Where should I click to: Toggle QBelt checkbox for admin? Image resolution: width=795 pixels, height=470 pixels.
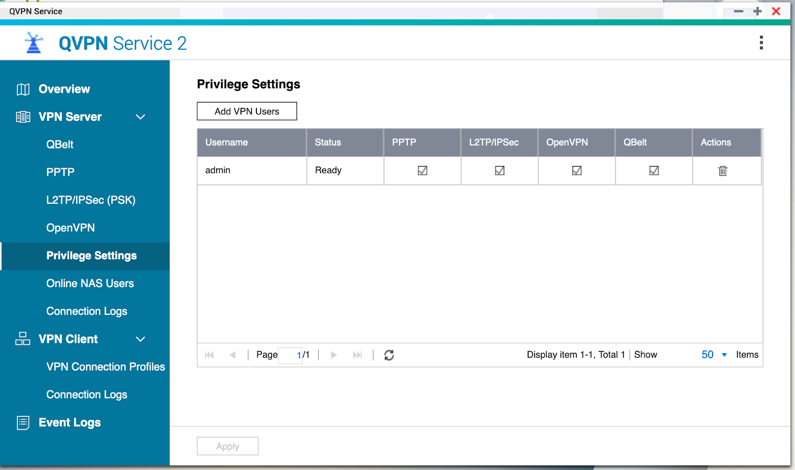tap(654, 170)
